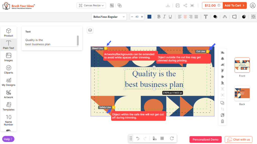Undo the last action
Viewport: 257px width, 144px height.
click(x=138, y=138)
